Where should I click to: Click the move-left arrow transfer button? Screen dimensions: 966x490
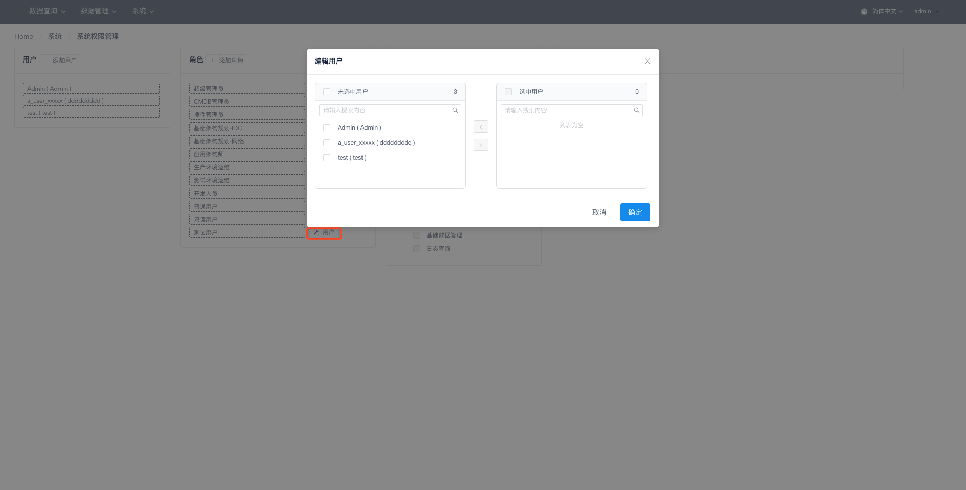481,127
